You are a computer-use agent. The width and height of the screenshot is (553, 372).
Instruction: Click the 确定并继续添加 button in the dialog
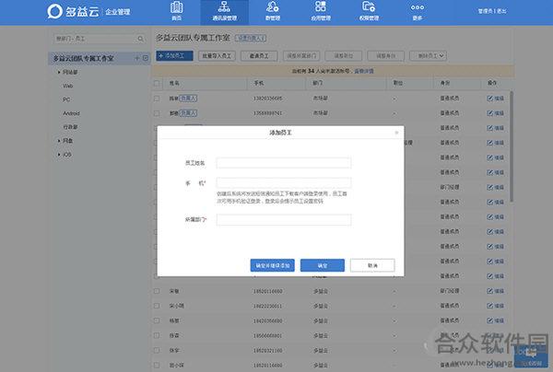point(272,265)
